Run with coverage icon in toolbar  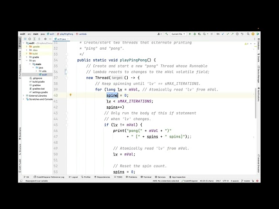coord(199,34)
